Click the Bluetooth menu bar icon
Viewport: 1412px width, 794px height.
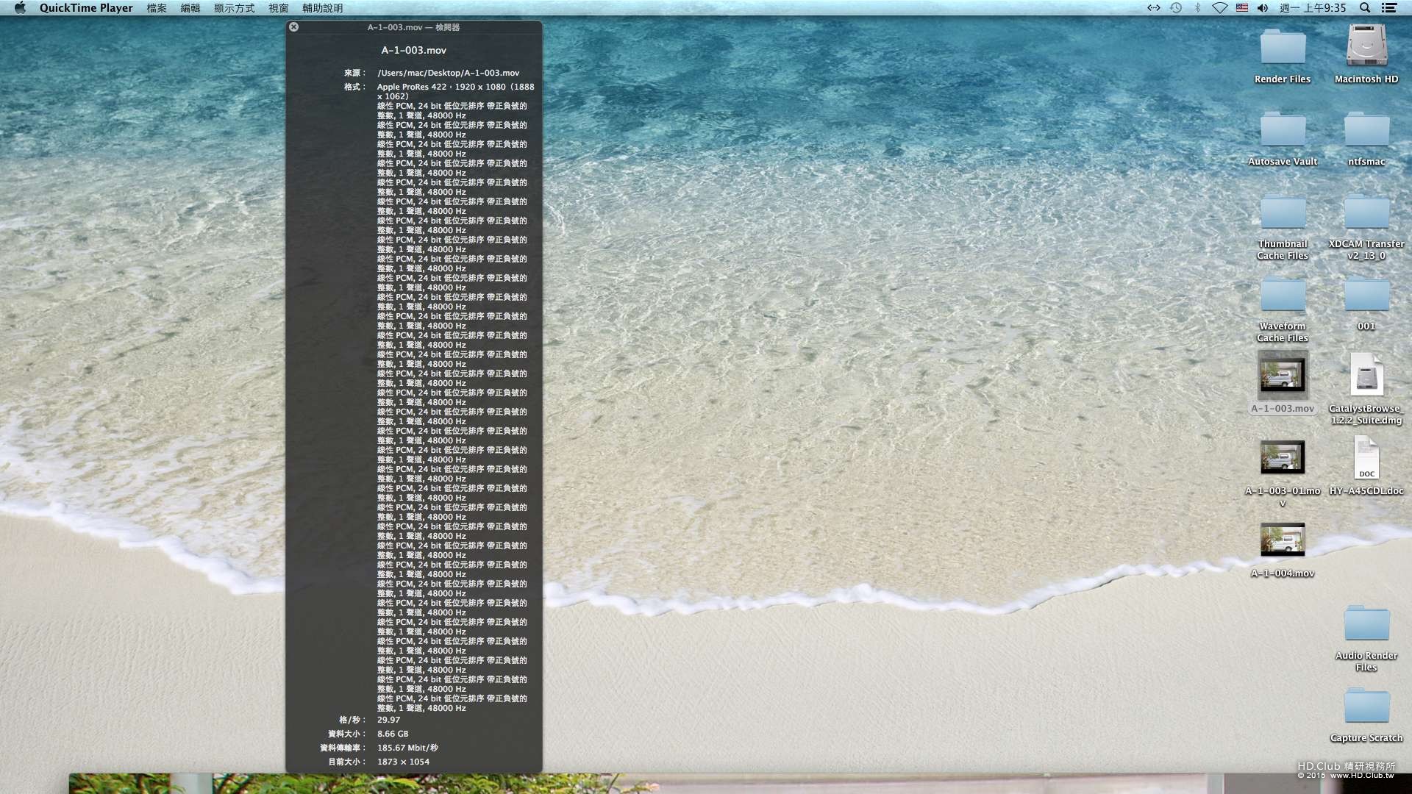[x=1197, y=8]
